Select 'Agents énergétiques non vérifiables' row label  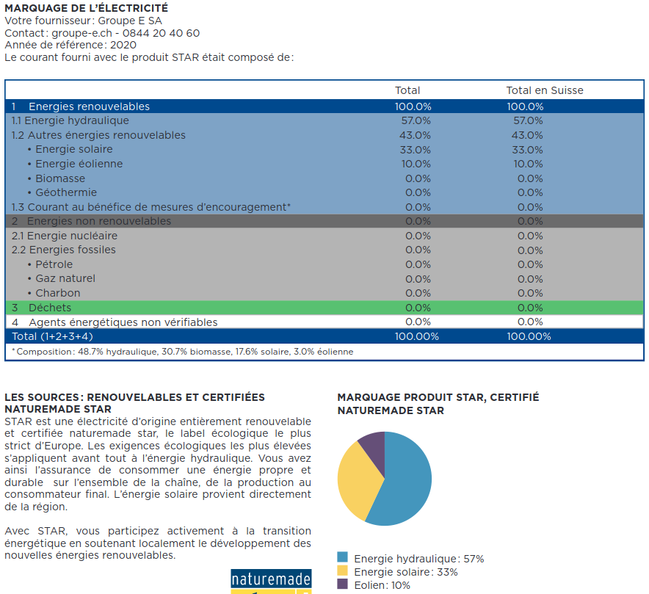(123, 322)
